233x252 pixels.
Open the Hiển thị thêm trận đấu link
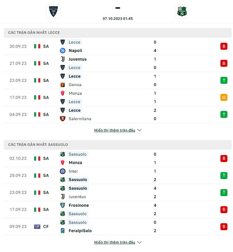[x=115, y=130]
